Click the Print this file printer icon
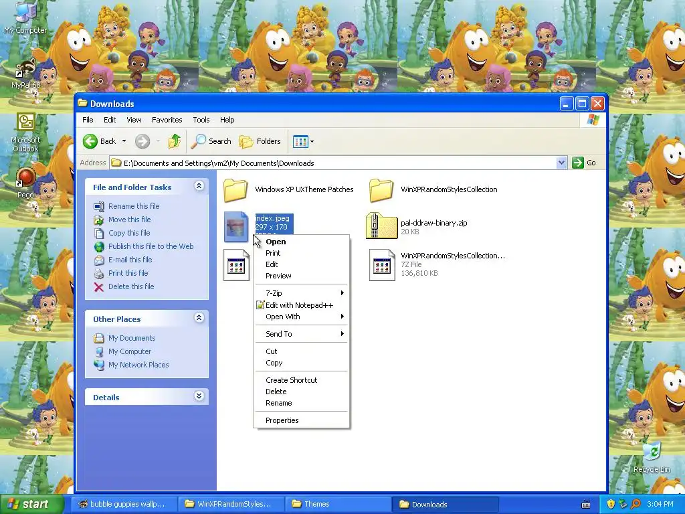 point(99,274)
